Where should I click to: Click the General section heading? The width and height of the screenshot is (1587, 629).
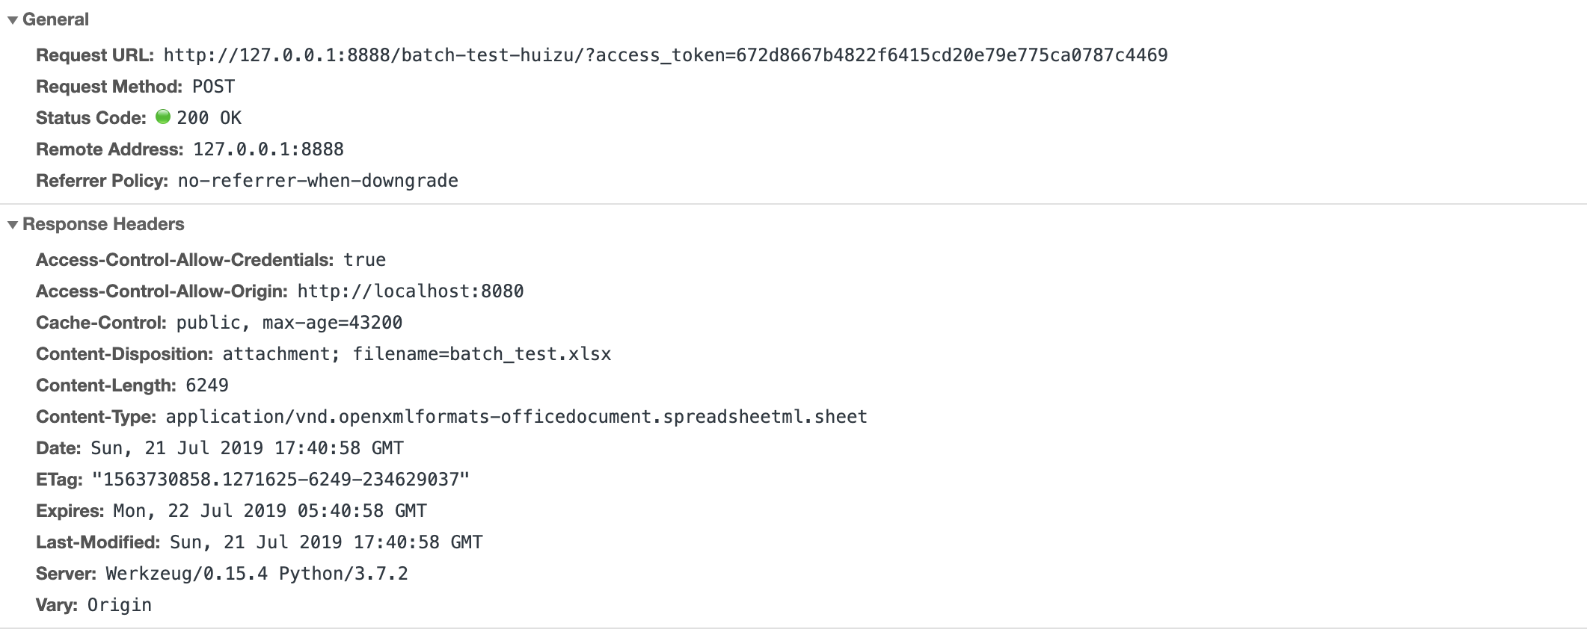pos(55,19)
